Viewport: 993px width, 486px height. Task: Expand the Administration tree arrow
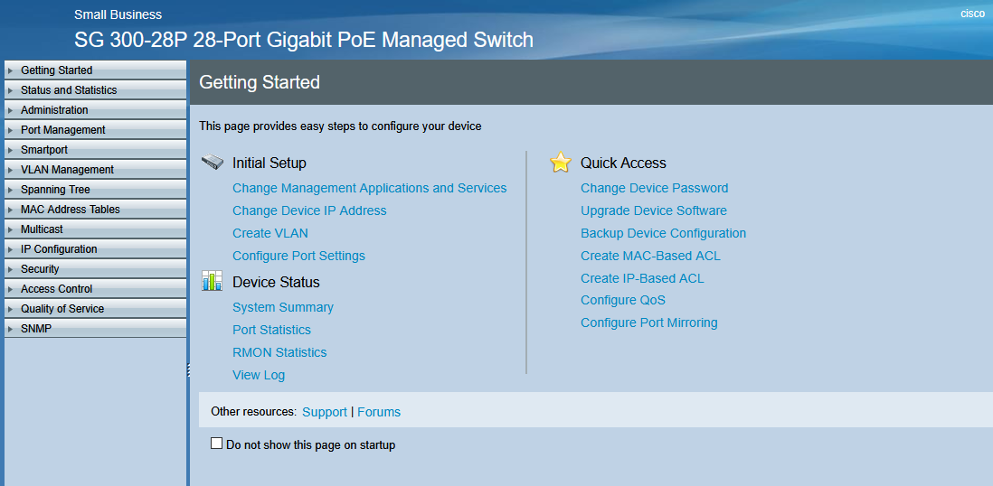tap(10, 110)
